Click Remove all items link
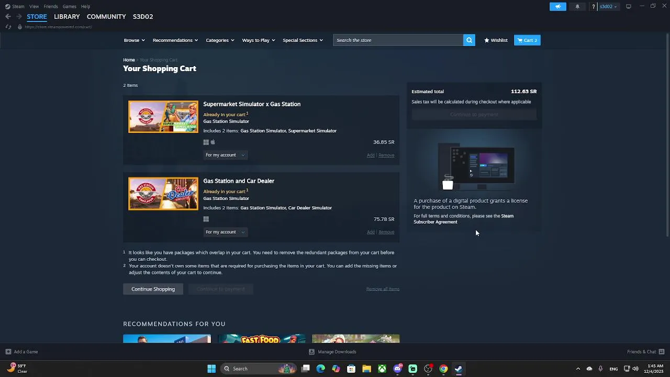This screenshot has width=670, height=377. click(x=383, y=289)
